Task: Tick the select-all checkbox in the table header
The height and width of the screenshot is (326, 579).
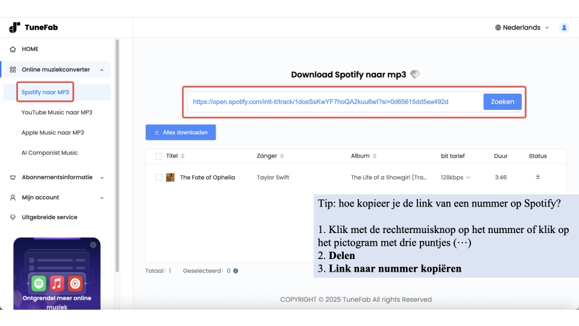Action: click(159, 156)
